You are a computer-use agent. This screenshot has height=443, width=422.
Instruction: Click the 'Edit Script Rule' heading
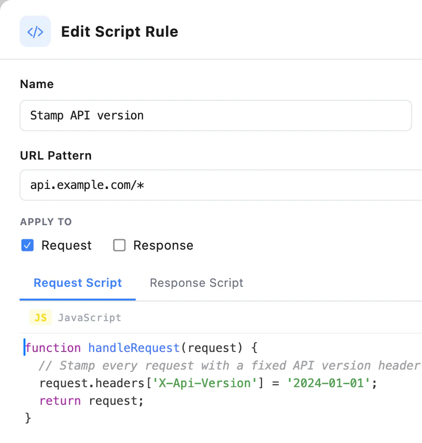(x=119, y=31)
